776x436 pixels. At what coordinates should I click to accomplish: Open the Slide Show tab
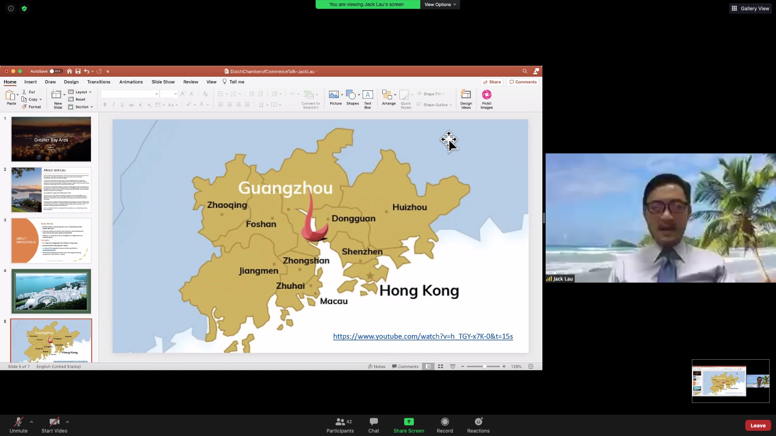click(x=163, y=82)
